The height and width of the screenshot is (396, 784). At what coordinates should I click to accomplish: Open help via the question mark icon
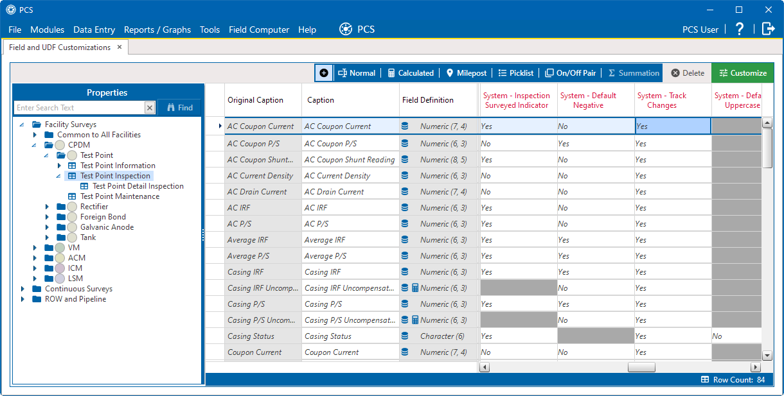[x=740, y=29]
